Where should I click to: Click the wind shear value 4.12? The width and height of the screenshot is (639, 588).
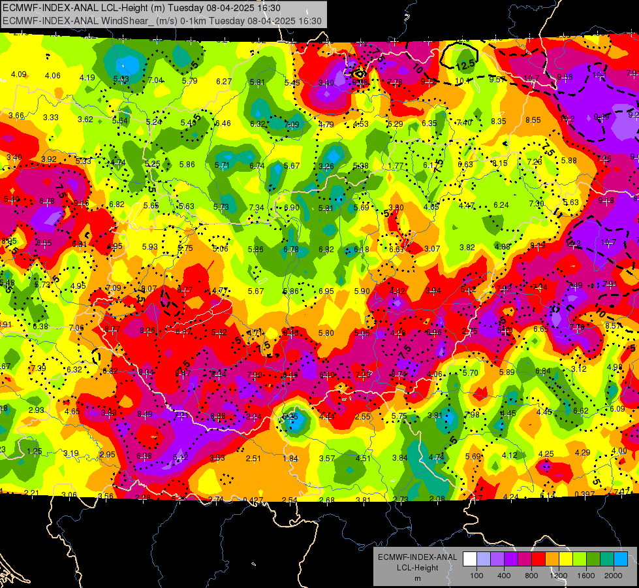tap(509, 455)
